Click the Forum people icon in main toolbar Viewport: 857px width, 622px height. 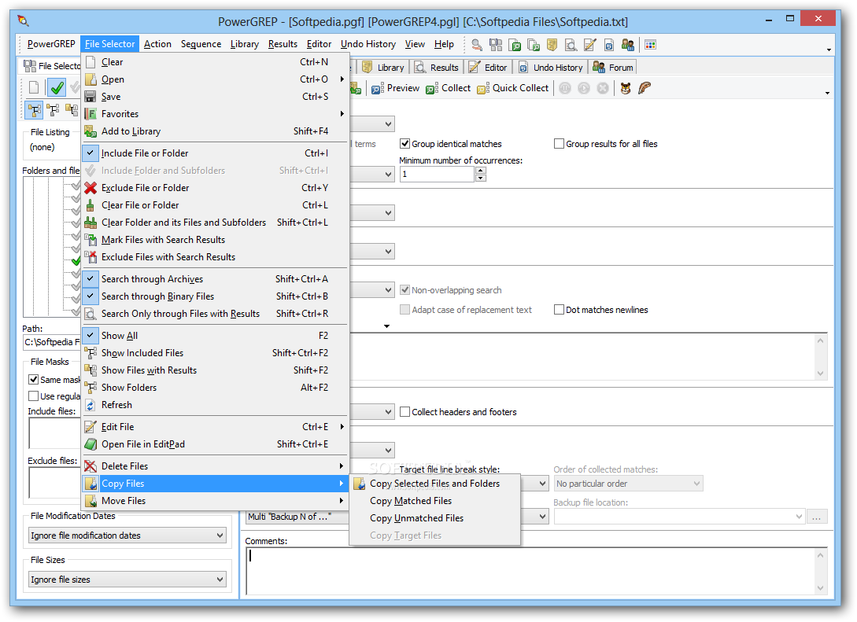pyautogui.click(x=627, y=44)
